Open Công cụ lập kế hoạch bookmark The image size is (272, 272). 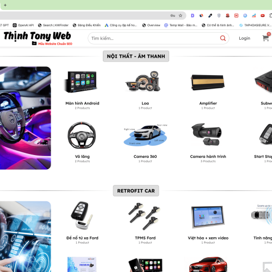[121, 25]
